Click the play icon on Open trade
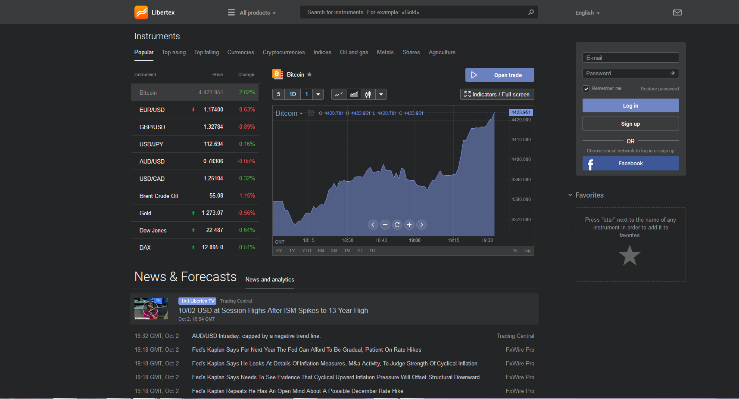The height and width of the screenshot is (399, 739). (474, 75)
